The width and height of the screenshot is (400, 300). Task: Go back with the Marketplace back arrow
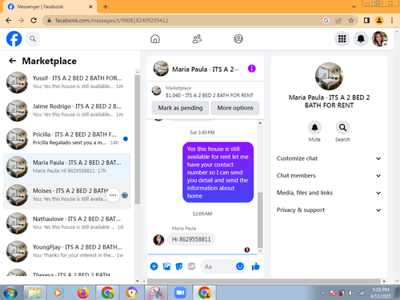[12, 61]
